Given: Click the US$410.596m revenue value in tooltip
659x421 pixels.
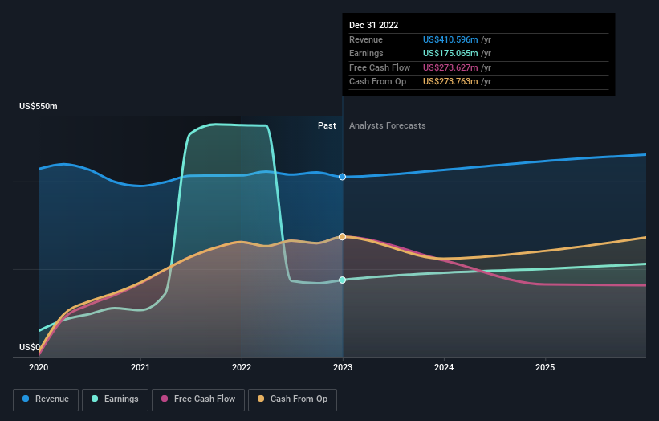Looking at the screenshot, I should click(x=451, y=39).
